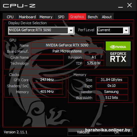
Task: Click the TDP 575.0 W field
Action: (94, 63)
